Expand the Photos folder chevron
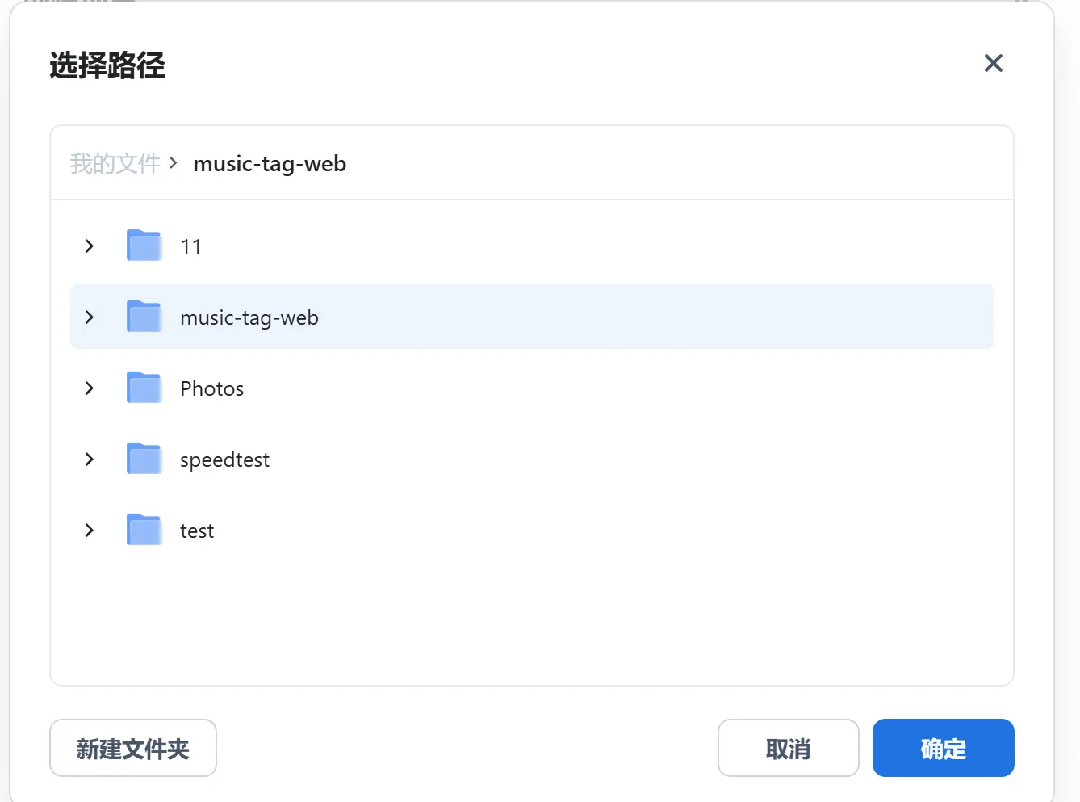 [90, 388]
